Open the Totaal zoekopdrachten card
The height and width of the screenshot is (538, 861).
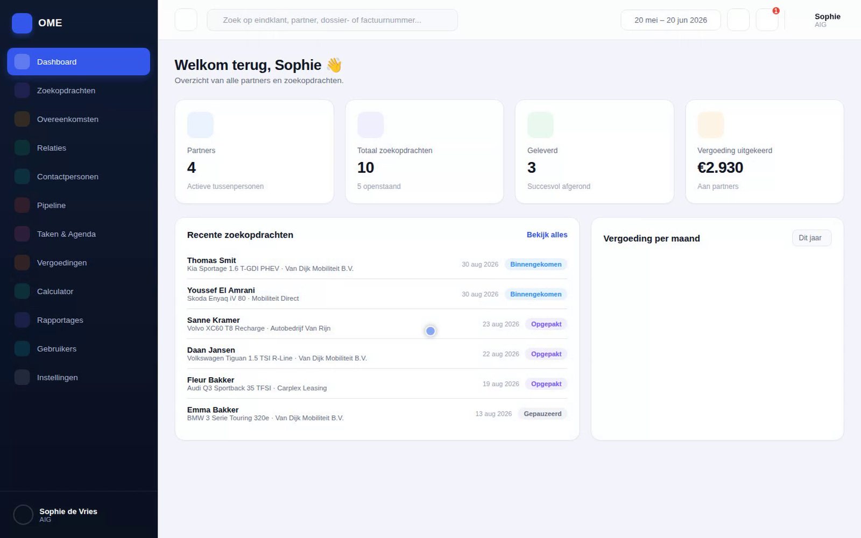(424, 151)
